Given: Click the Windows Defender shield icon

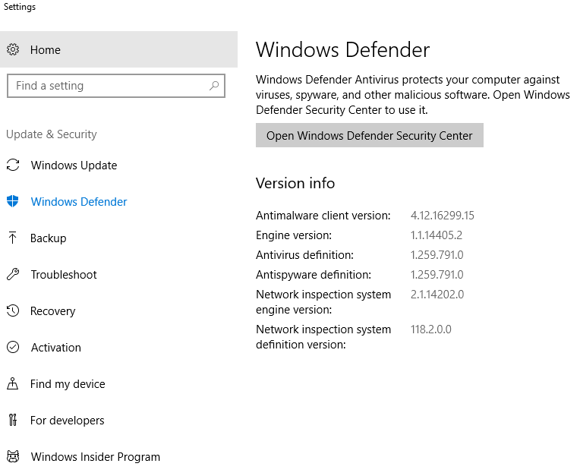Looking at the screenshot, I should (x=13, y=201).
